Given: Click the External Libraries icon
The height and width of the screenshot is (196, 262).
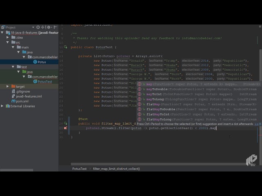Looking at the screenshot, I should [x=8, y=106].
